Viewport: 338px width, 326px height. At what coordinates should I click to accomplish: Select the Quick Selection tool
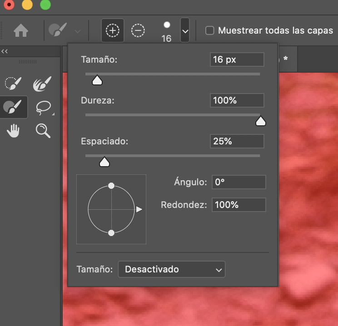[x=13, y=83]
